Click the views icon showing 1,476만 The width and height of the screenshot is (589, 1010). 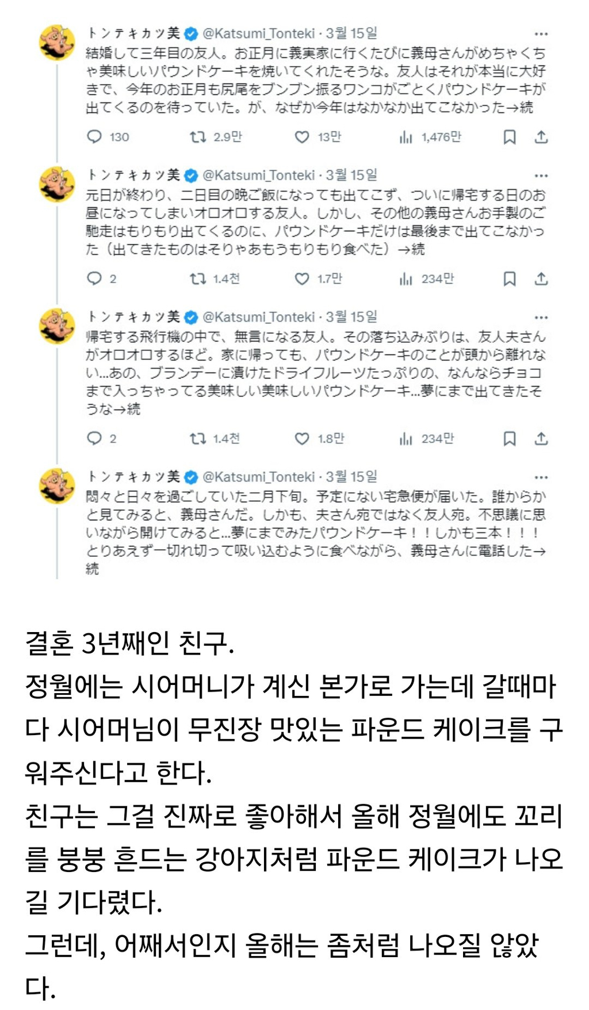(407, 137)
